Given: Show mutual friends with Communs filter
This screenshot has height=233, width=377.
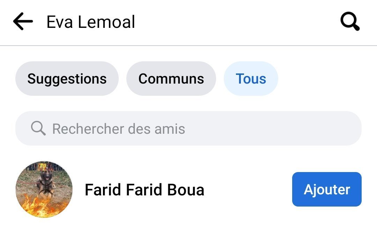Looking at the screenshot, I should [171, 79].
